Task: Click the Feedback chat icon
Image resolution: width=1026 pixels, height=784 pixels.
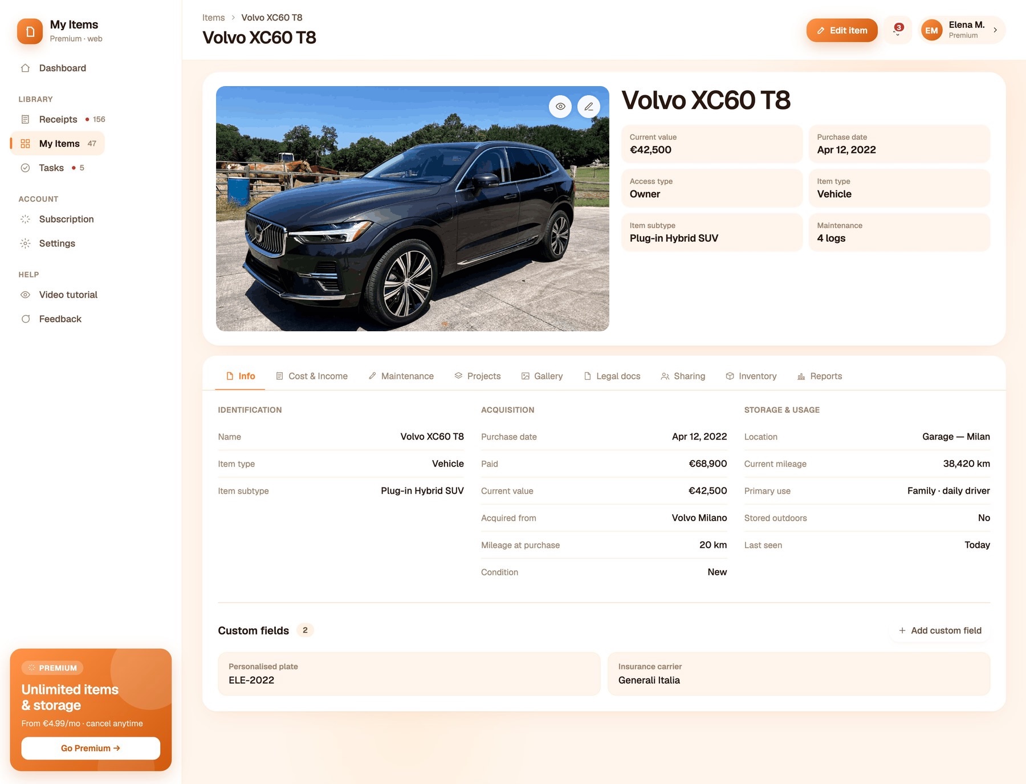Action: 25,319
